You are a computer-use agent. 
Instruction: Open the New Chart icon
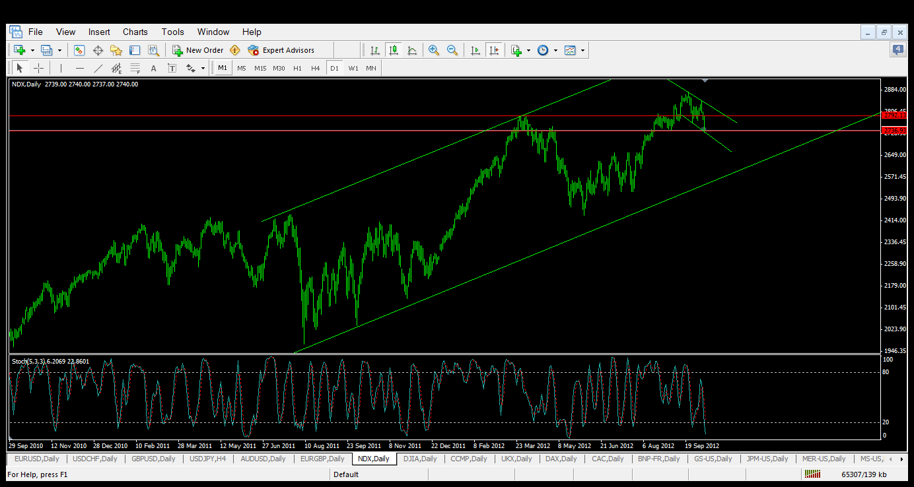tap(19, 50)
